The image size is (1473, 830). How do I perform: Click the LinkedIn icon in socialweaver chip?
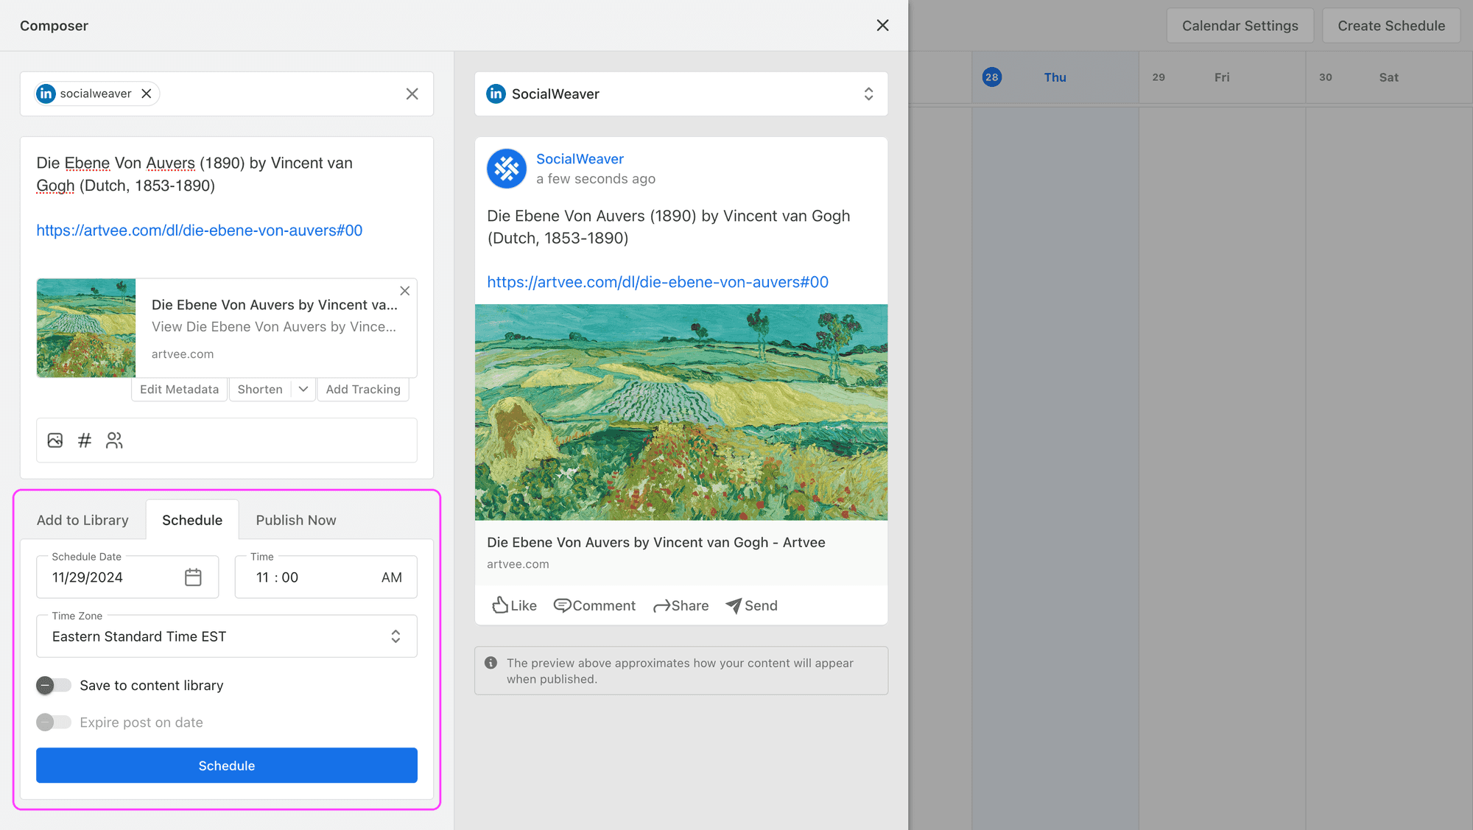coord(46,94)
